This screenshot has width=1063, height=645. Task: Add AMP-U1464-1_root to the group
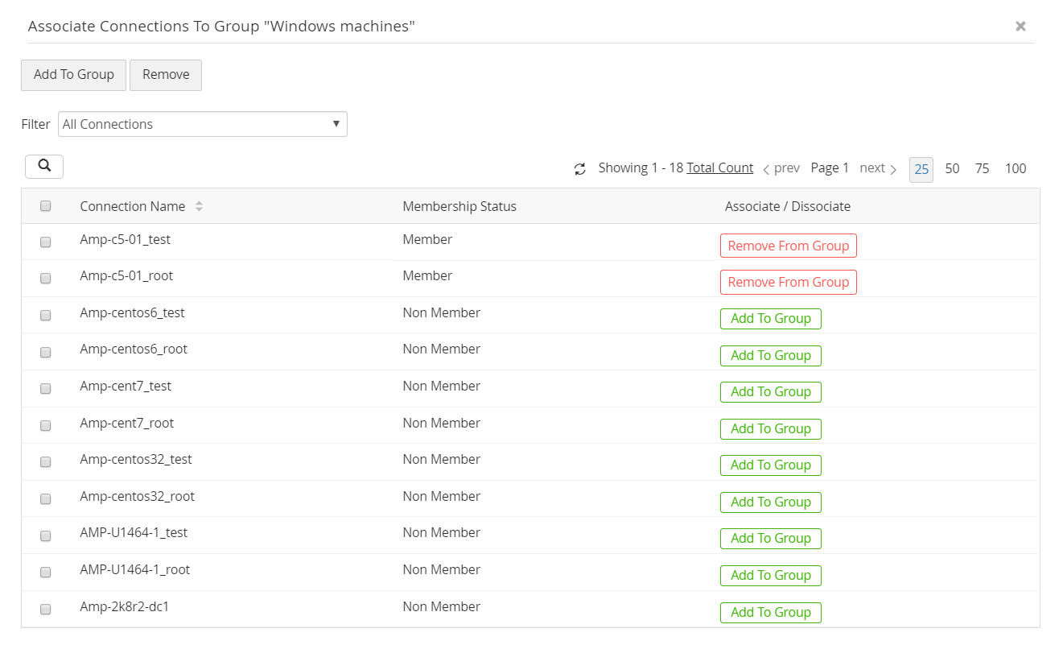tap(770, 576)
